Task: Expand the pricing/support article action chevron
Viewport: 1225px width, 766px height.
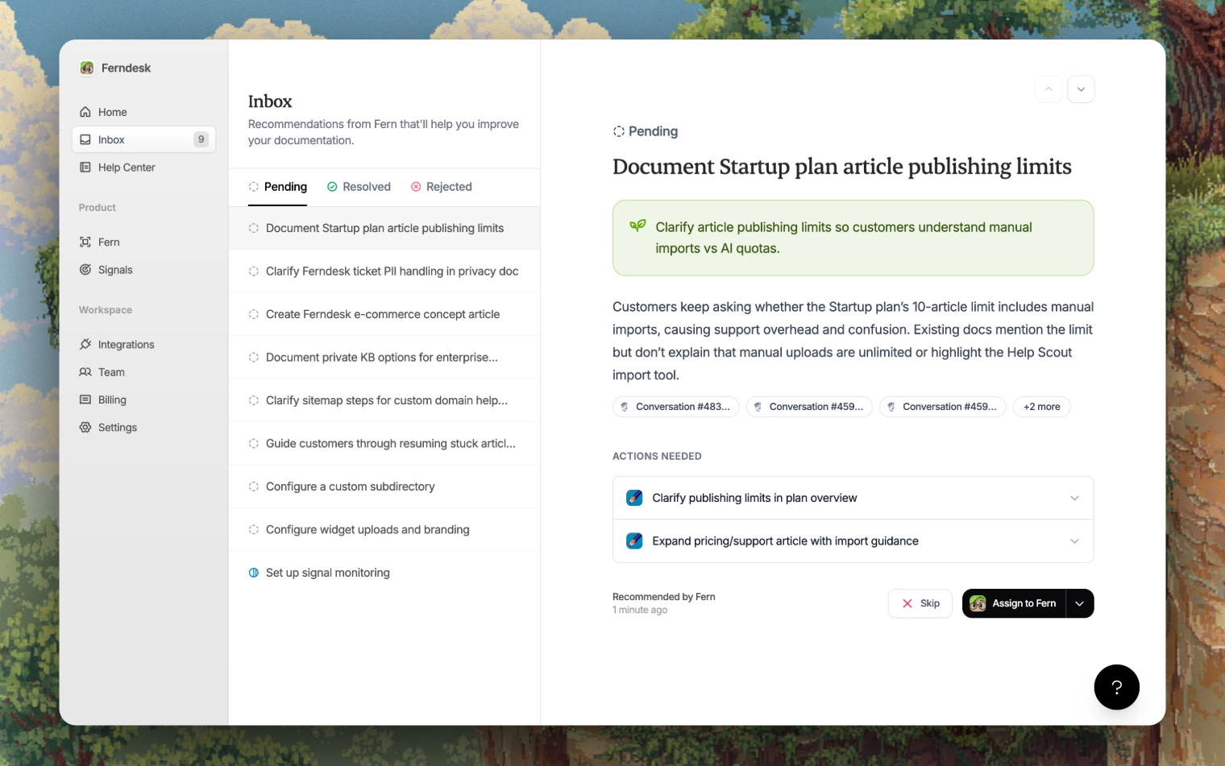Action: point(1073,541)
